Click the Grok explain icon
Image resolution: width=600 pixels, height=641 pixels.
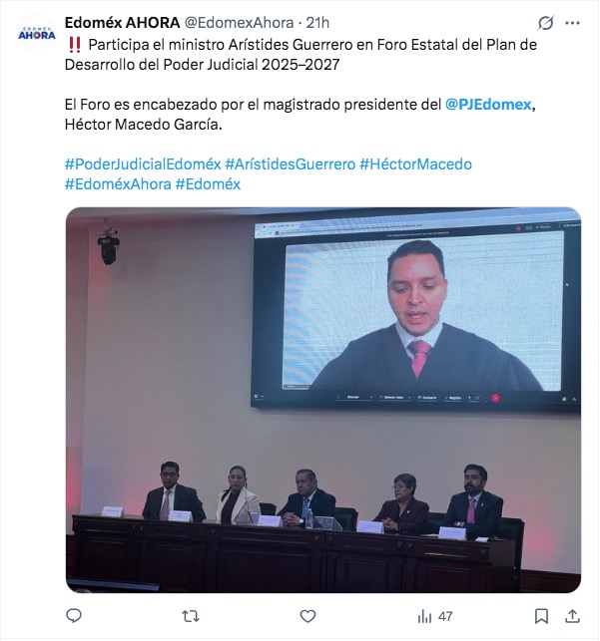tap(545, 23)
